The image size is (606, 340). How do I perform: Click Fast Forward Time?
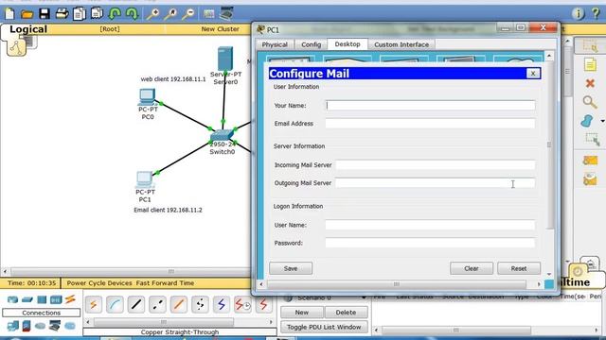pyautogui.click(x=165, y=283)
